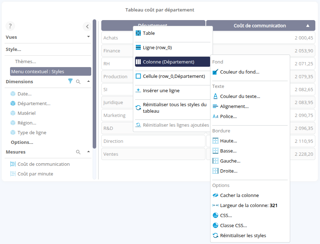Hide column via Cacher la colonne
This screenshot has height=244, width=320.
point(239,196)
